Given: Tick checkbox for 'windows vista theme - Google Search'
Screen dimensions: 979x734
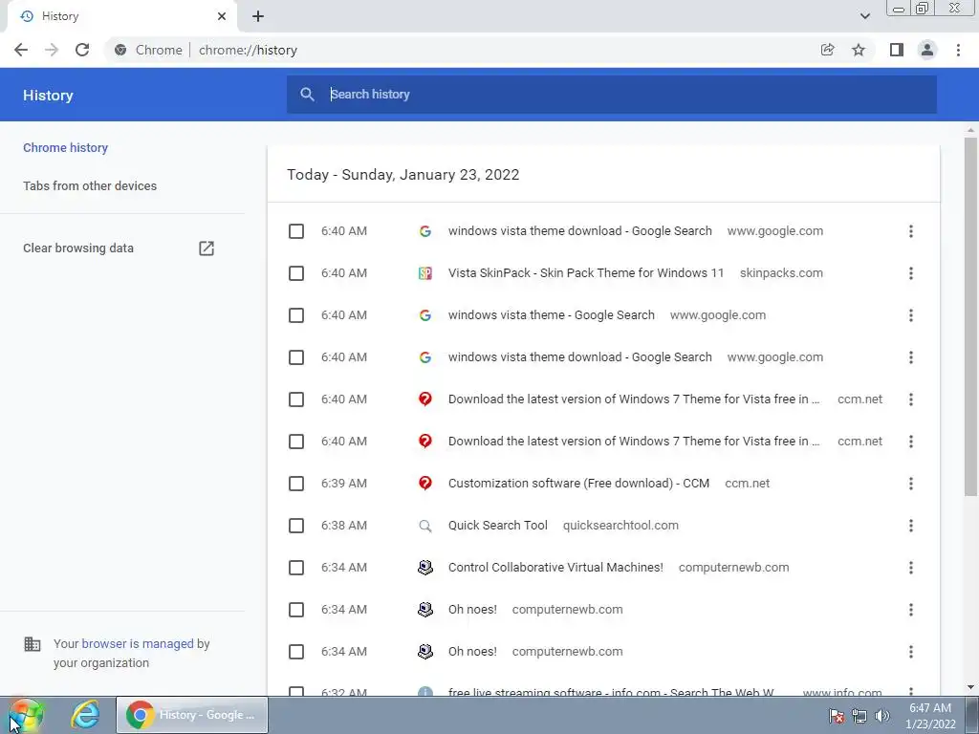Looking at the screenshot, I should 296,315.
